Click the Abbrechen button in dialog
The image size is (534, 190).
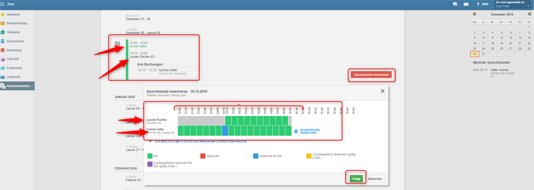pyautogui.click(x=375, y=179)
